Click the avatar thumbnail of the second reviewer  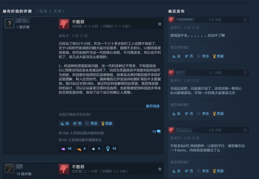point(9,169)
